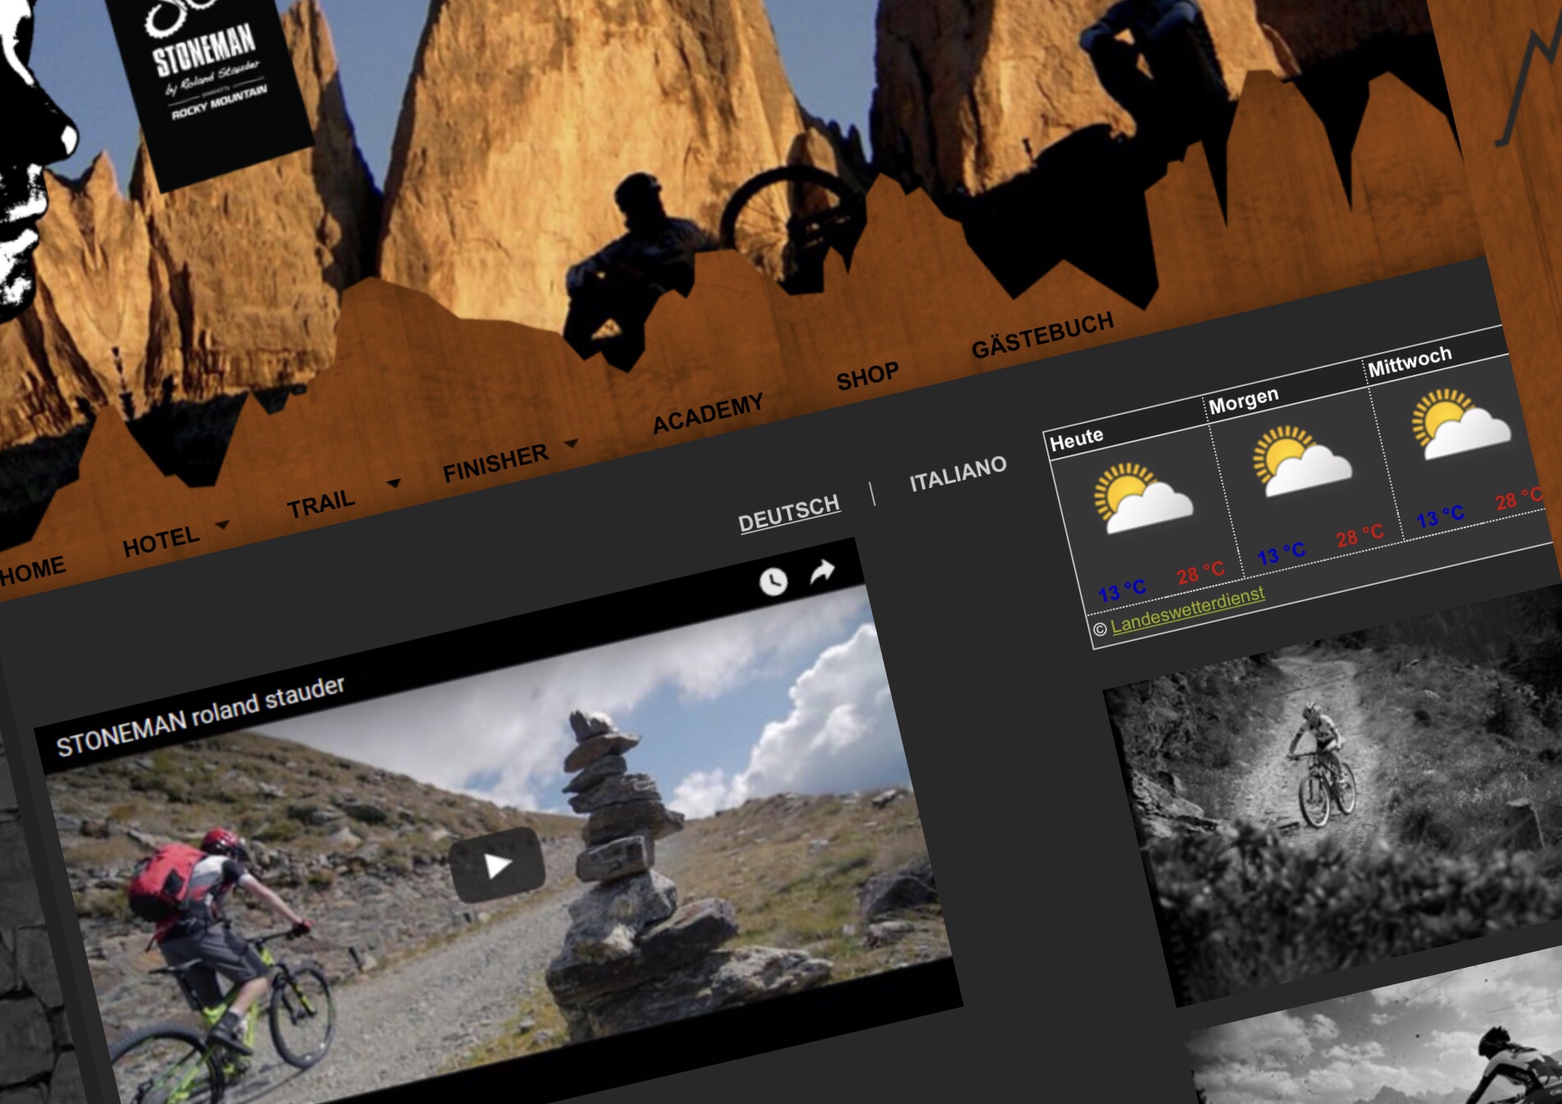Go to the Shop page

click(x=867, y=376)
